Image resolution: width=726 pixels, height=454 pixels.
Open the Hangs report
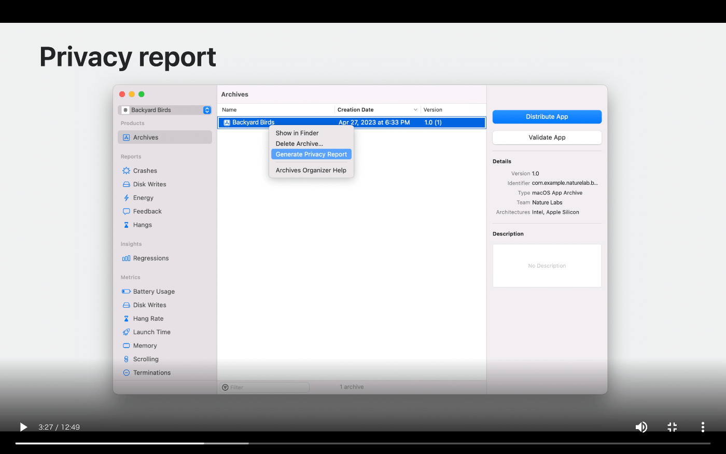(165, 225)
